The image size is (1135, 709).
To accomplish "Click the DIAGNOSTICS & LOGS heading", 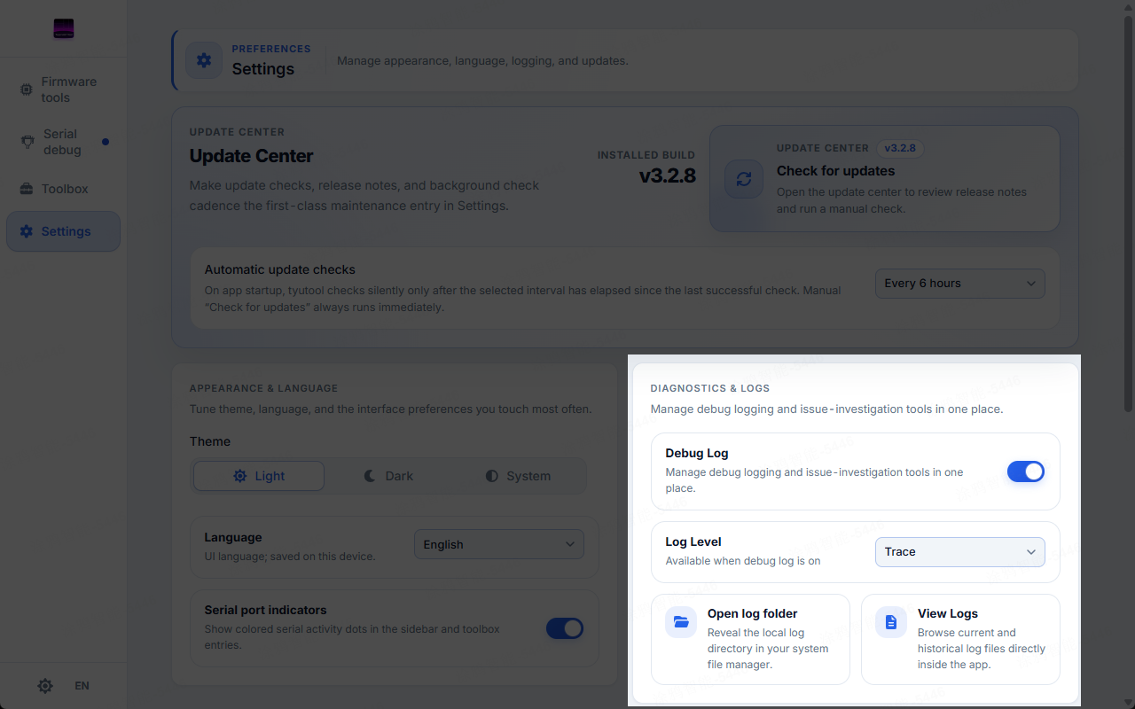I will tap(710, 388).
